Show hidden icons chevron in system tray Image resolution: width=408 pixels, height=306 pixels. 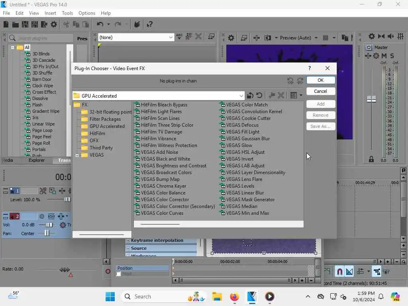pyautogui.click(x=308, y=296)
